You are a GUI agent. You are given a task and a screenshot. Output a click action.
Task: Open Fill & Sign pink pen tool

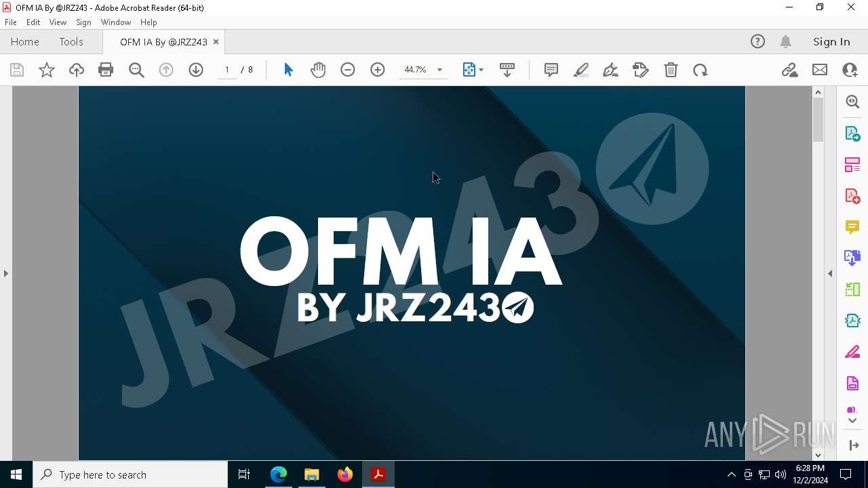[852, 352]
